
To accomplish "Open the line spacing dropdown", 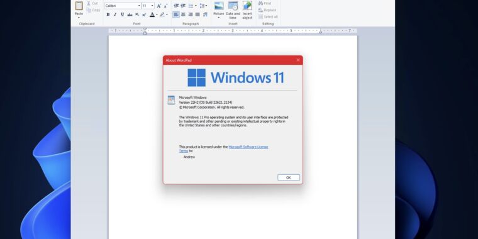I will coord(203,6).
